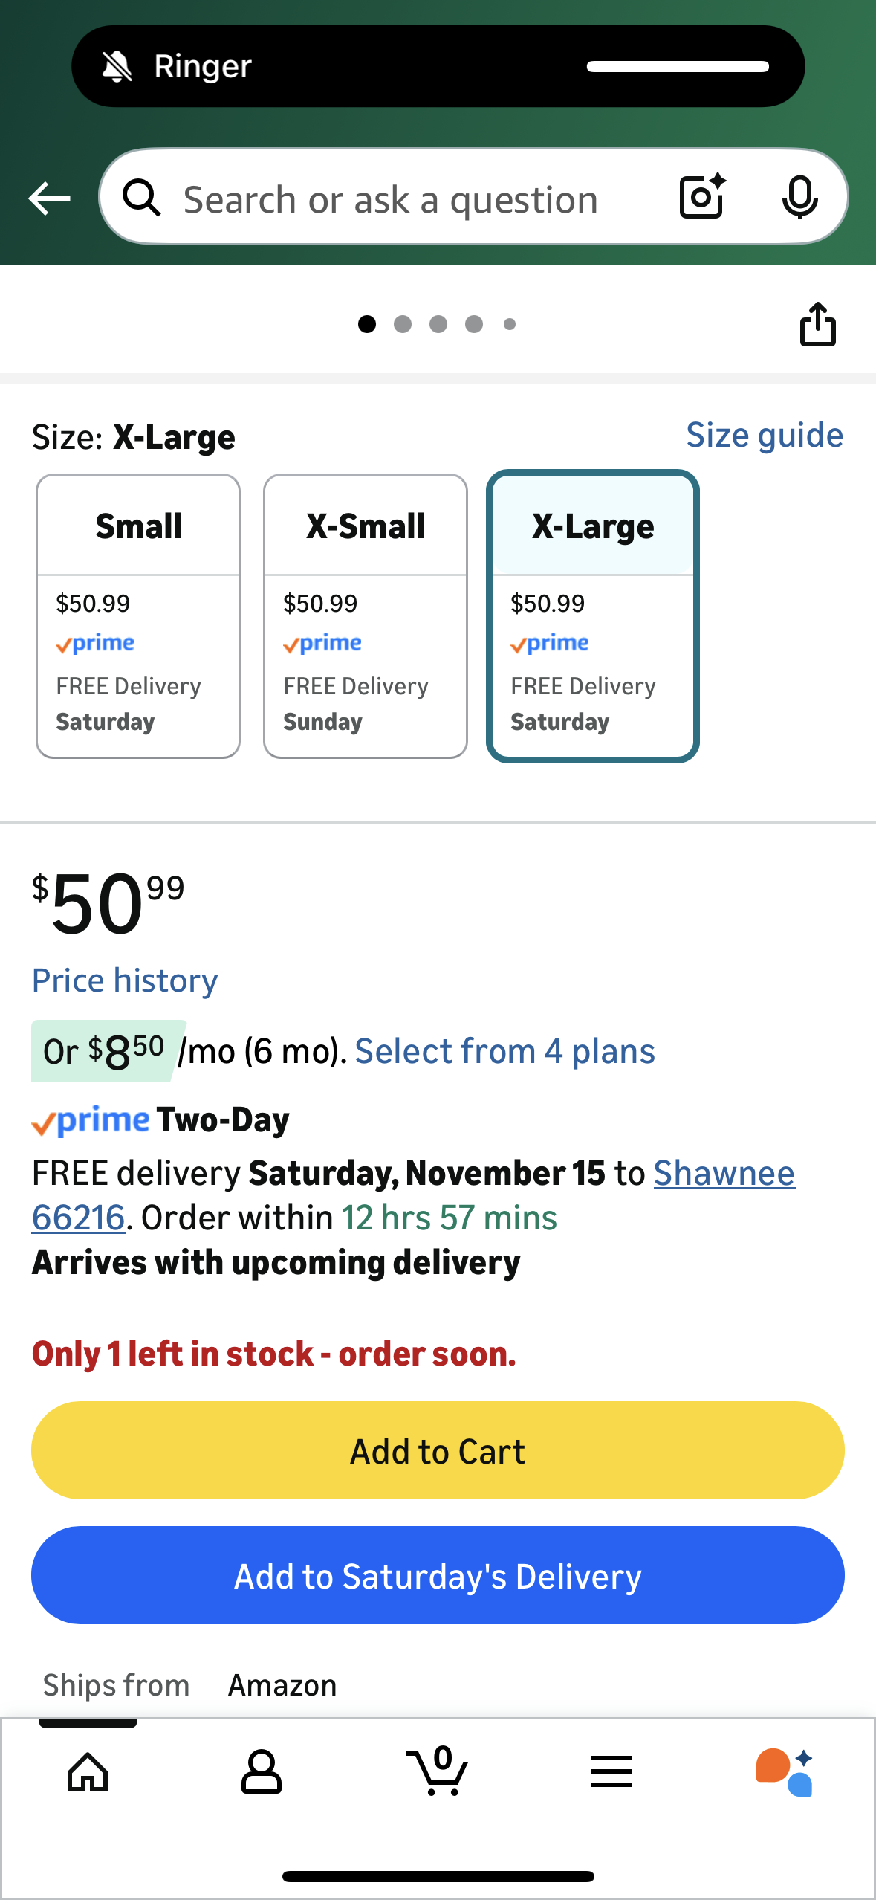
Task: Open the shopping cart icon
Action: click(x=438, y=1772)
